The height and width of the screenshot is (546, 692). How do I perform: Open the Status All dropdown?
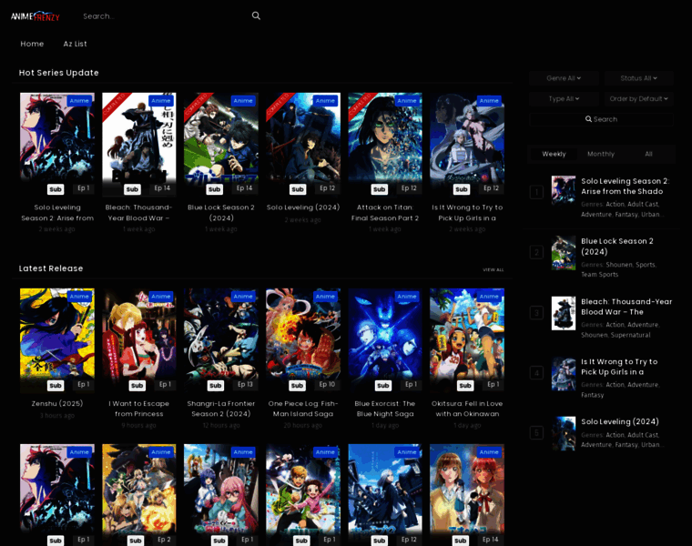click(638, 78)
